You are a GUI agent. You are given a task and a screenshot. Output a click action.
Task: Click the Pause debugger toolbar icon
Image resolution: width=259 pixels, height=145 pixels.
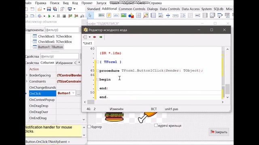pos(58,16)
